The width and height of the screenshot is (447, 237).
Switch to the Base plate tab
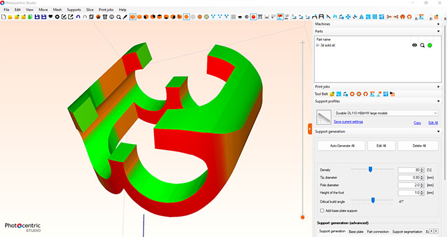356,231
